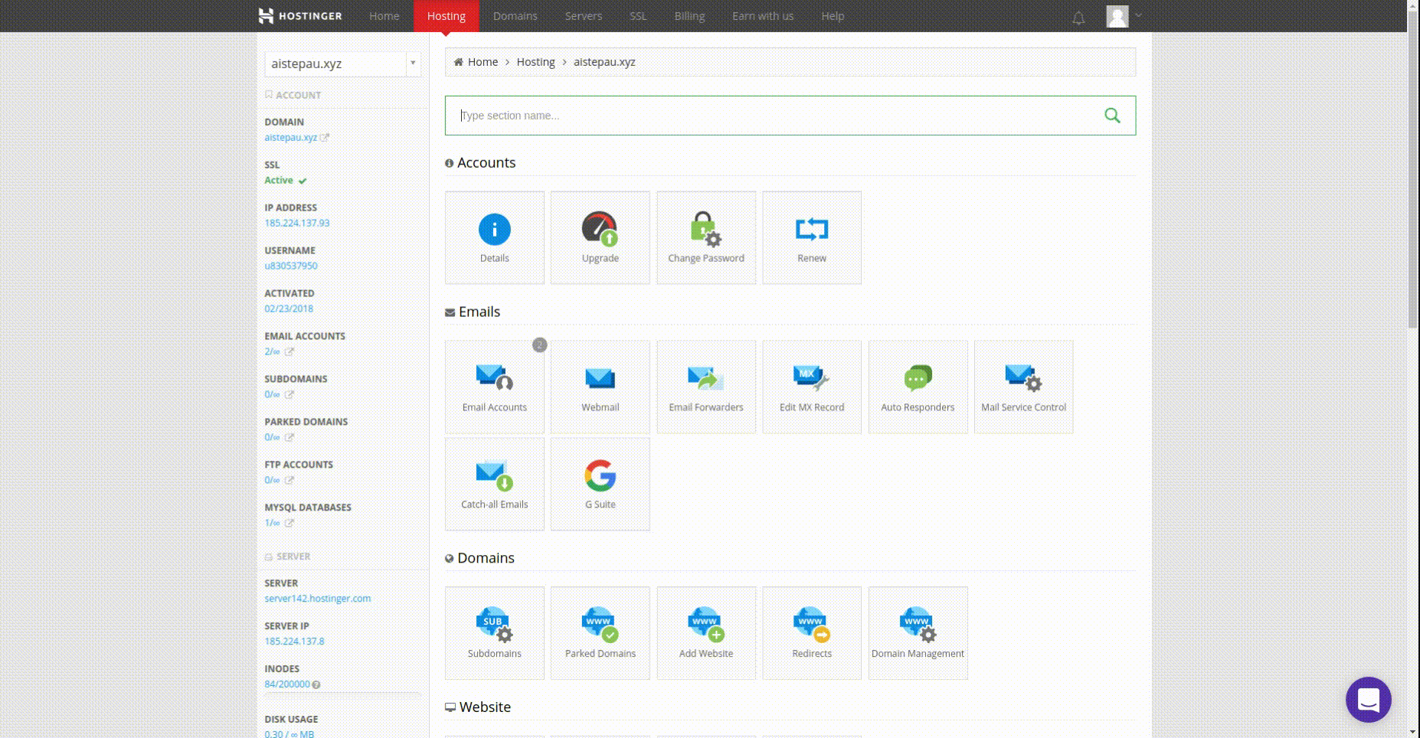Open the Details account icon

click(x=494, y=237)
